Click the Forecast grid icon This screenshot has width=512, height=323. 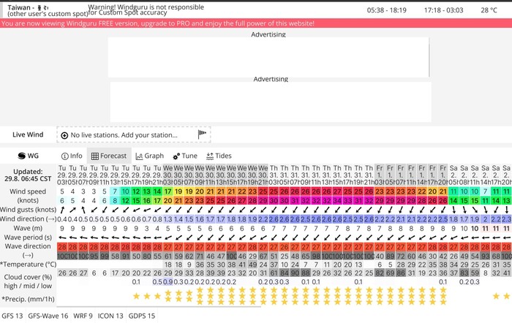point(94,156)
